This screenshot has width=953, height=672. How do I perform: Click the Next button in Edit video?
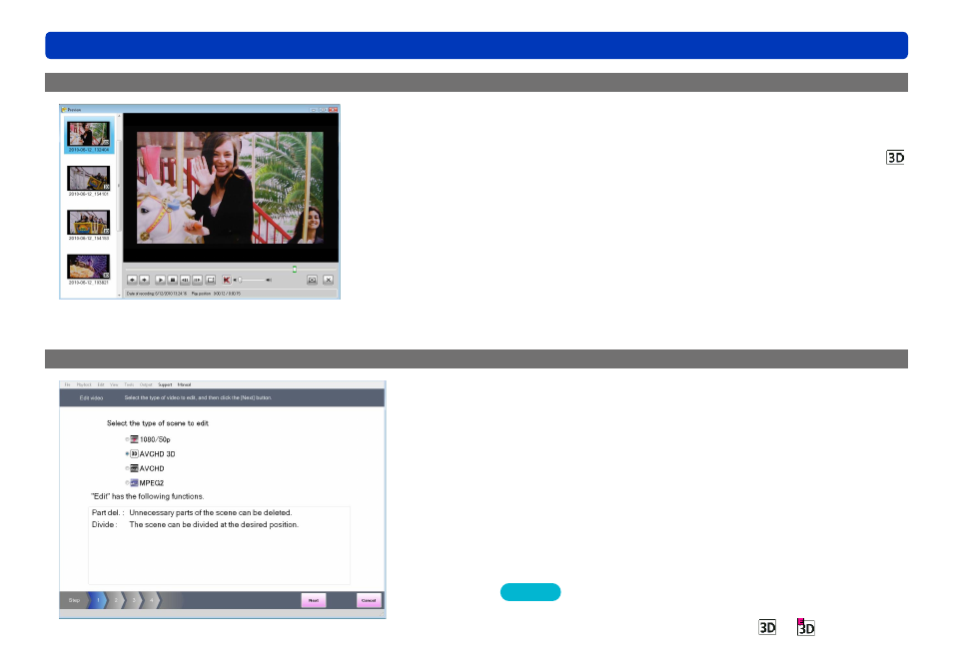[314, 600]
